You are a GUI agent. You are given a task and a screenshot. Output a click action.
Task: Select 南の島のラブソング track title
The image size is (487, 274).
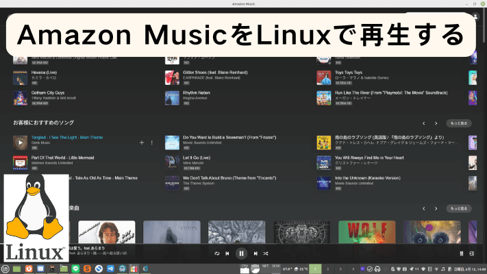pyautogui.click(x=389, y=137)
